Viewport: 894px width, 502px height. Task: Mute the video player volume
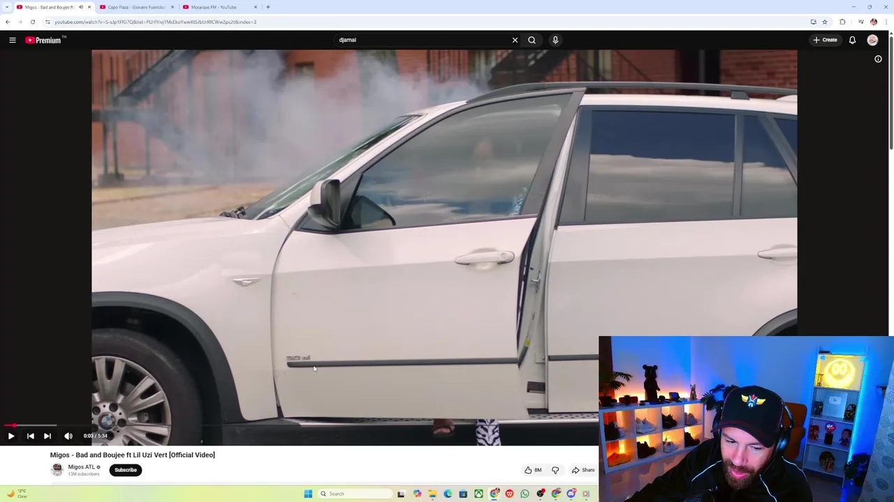coord(68,436)
